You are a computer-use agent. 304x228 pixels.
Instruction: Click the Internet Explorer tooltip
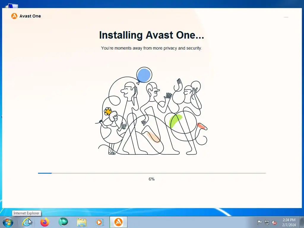26,213
